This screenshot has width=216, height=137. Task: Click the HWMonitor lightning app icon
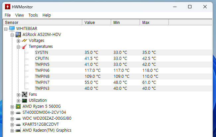pos(8,7)
